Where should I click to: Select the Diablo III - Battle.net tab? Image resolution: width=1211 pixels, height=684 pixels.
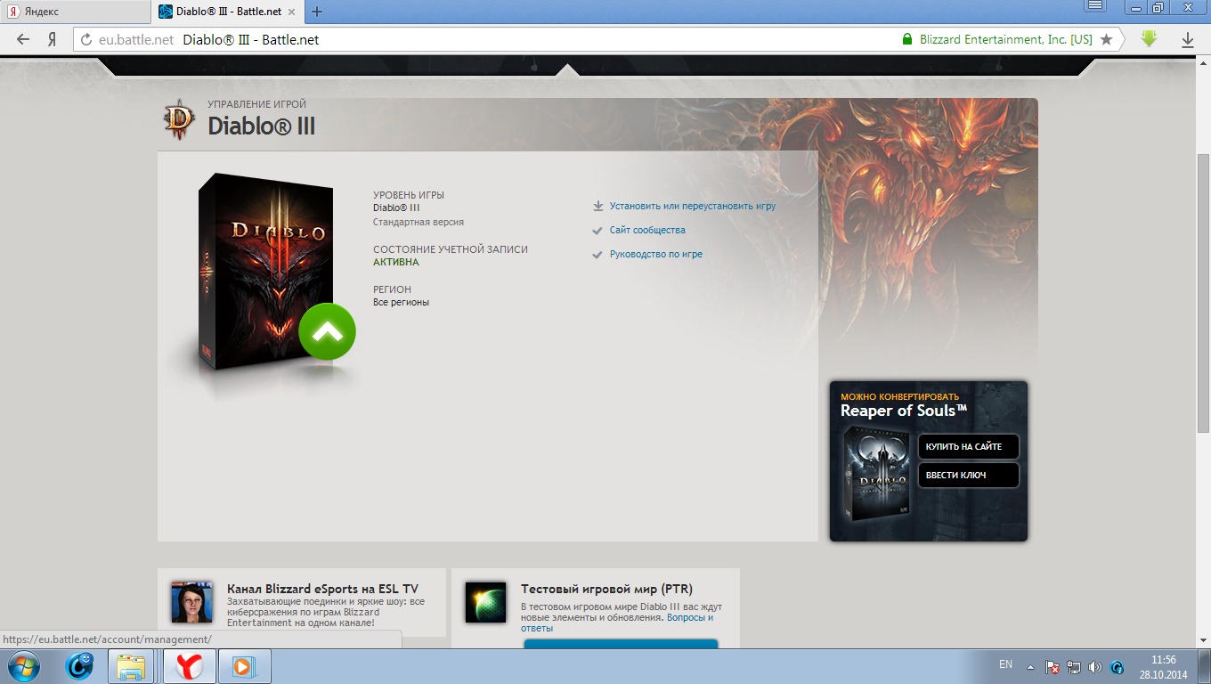tap(230, 12)
